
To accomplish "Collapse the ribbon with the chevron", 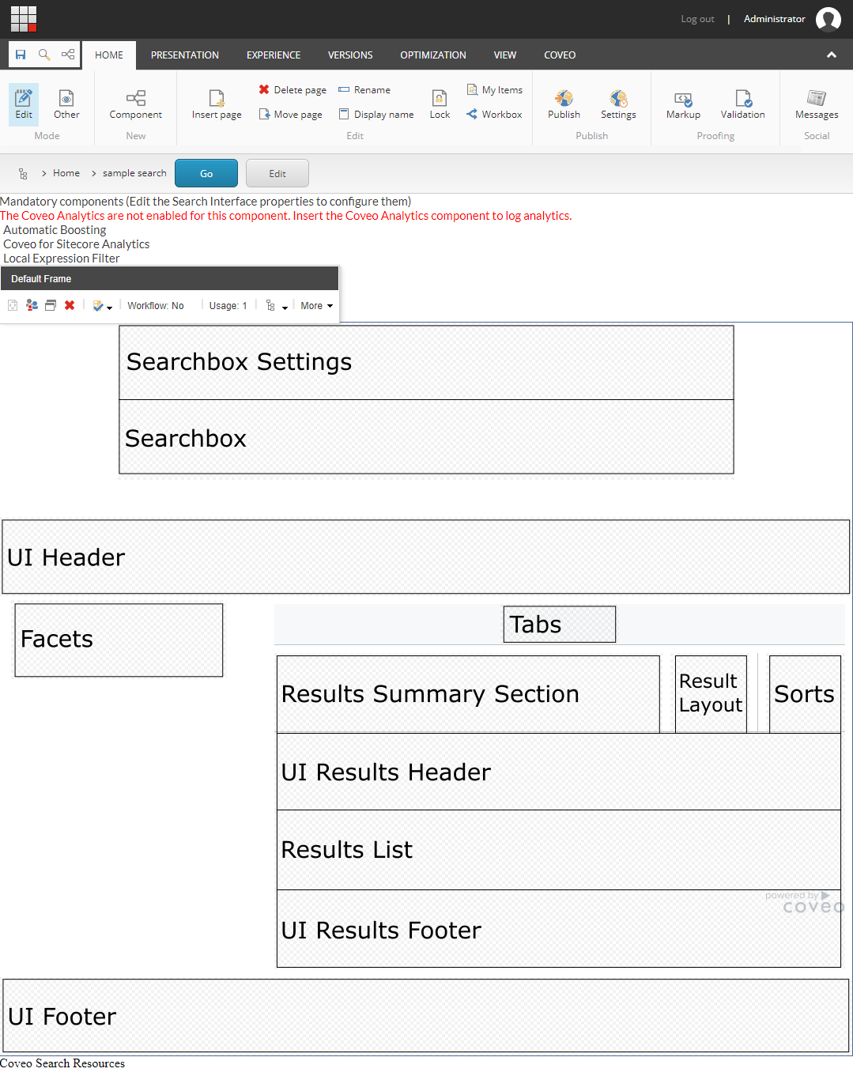I will (x=832, y=55).
